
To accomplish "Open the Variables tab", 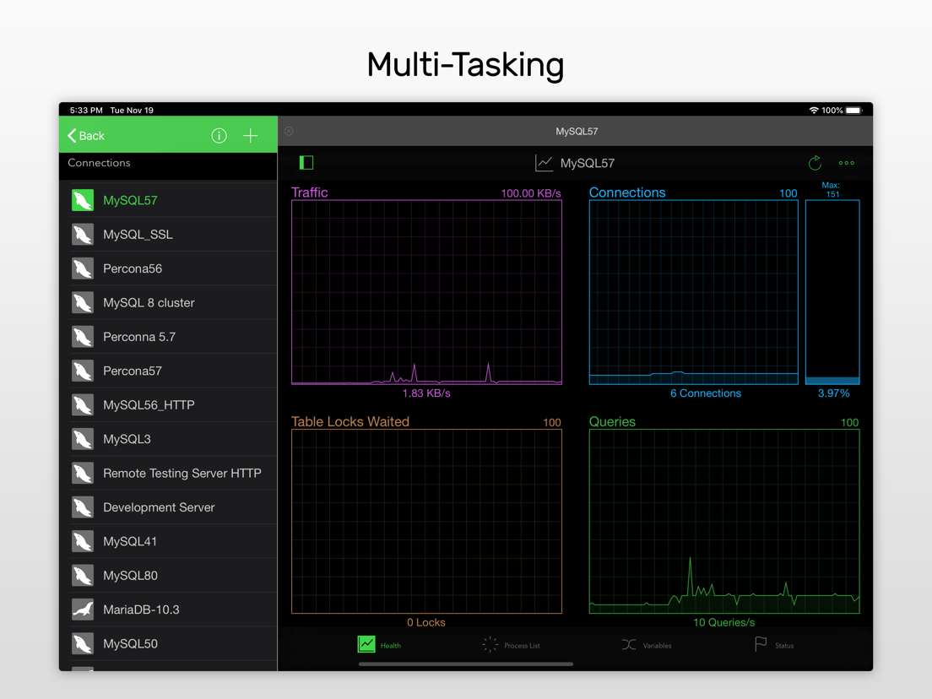I will [647, 645].
